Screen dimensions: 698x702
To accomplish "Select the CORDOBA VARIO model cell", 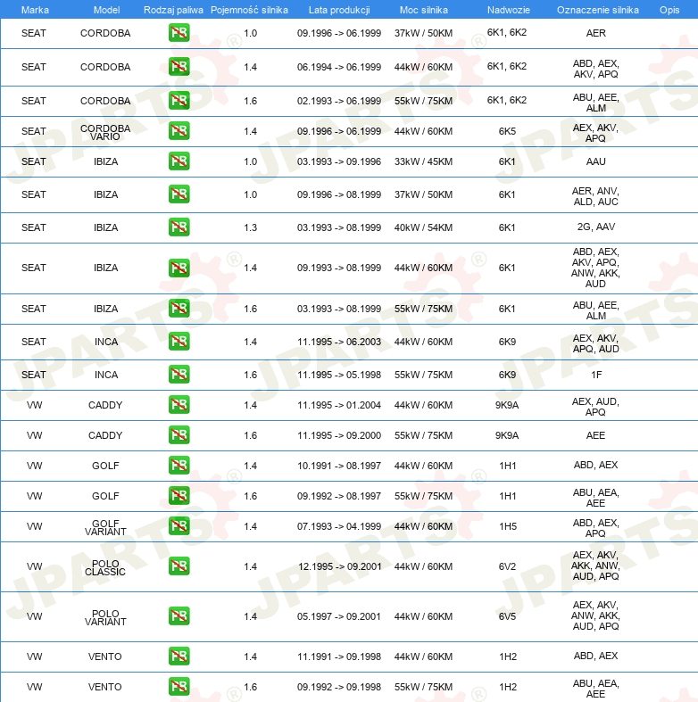I will pos(105,132).
